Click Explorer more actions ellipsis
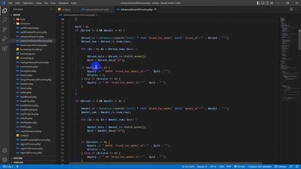 tap(51, 9)
